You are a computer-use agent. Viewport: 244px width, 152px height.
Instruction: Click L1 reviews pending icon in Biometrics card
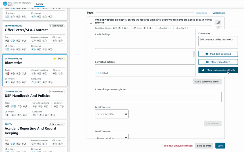pos(8,82)
